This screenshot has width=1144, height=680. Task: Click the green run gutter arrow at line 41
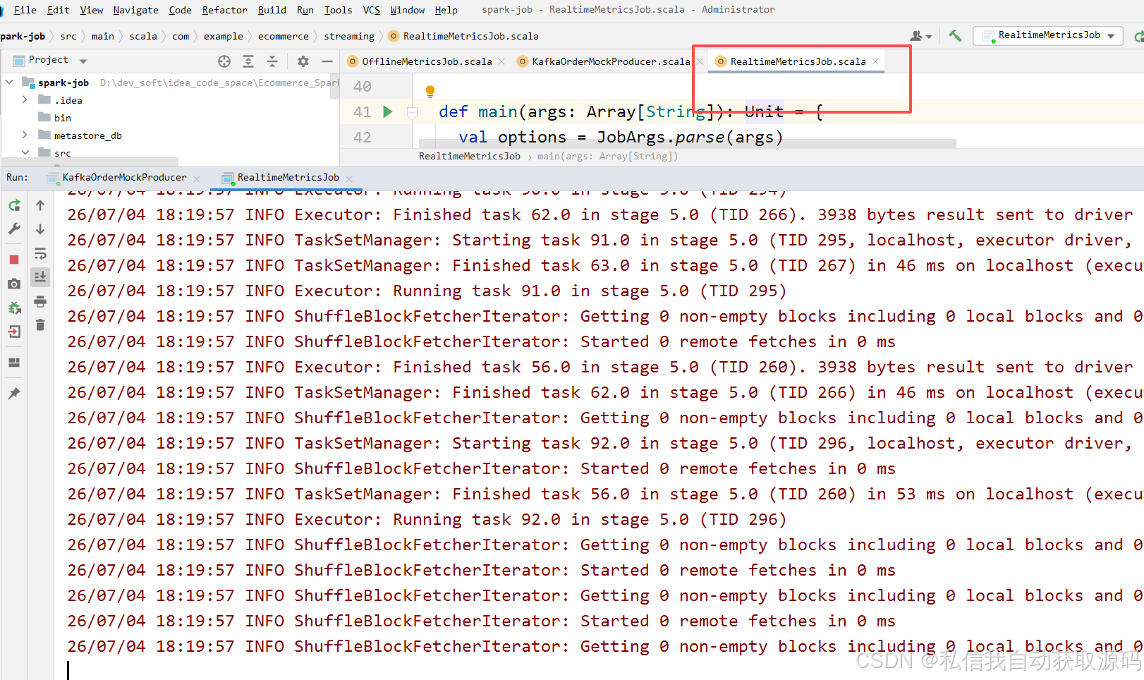point(387,111)
